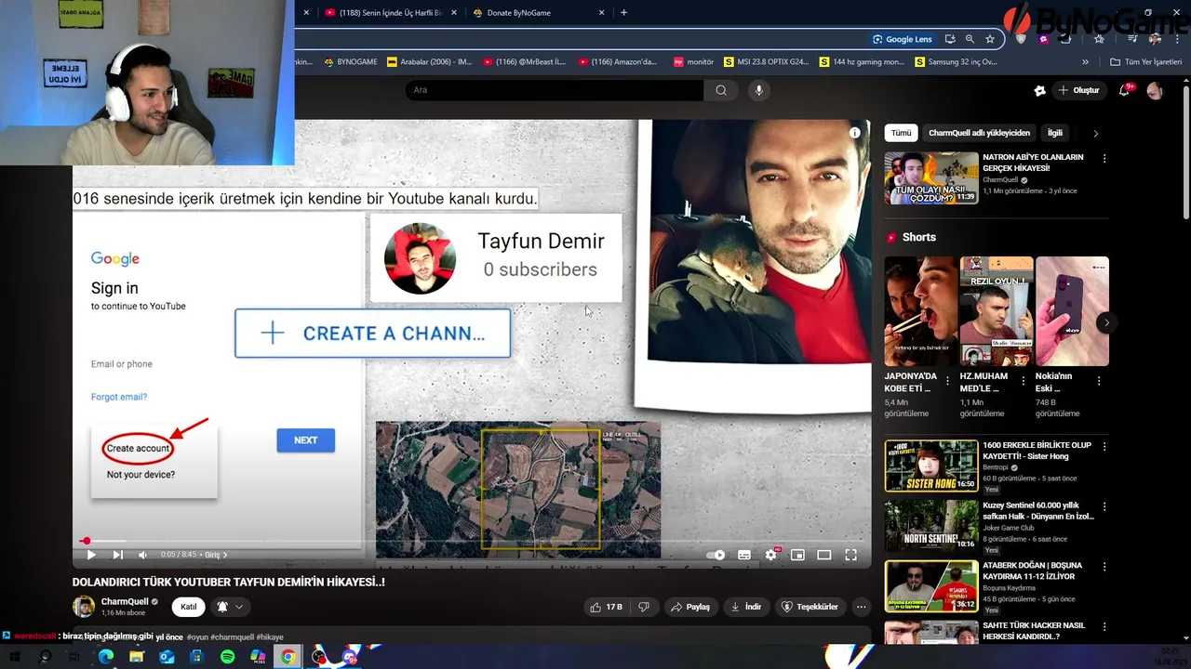Screen dimensions: 1191x669
Task: Open video player settings gear
Action: pyautogui.click(x=770, y=555)
